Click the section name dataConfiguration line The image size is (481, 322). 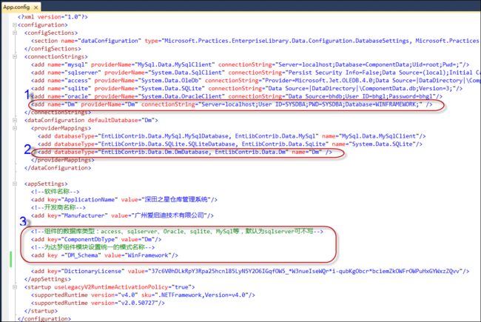coord(255,41)
